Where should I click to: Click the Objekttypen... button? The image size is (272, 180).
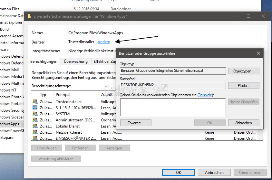tap(244, 71)
